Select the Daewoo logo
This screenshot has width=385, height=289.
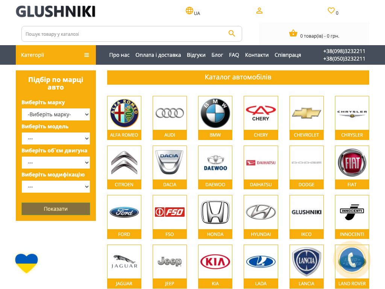pyautogui.click(x=215, y=163)
